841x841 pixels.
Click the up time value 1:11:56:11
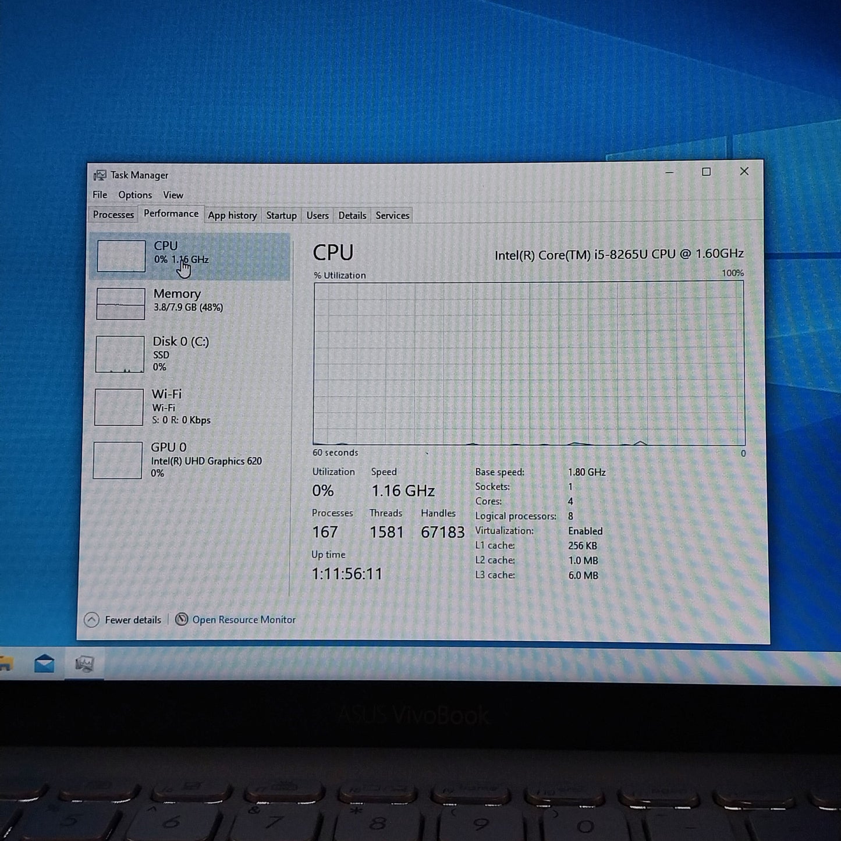[347, 574]
